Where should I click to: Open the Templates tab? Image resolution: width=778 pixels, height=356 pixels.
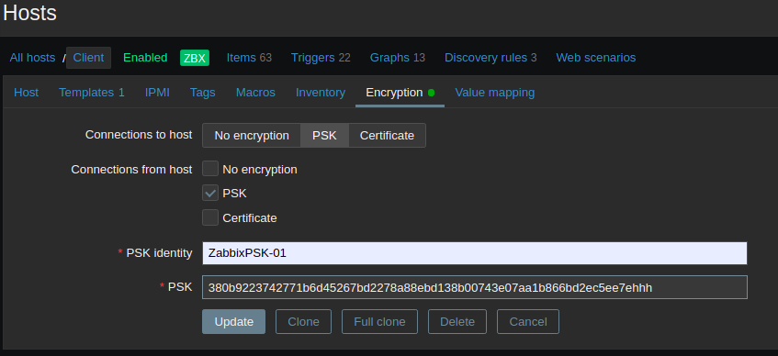tap(92, 93)
